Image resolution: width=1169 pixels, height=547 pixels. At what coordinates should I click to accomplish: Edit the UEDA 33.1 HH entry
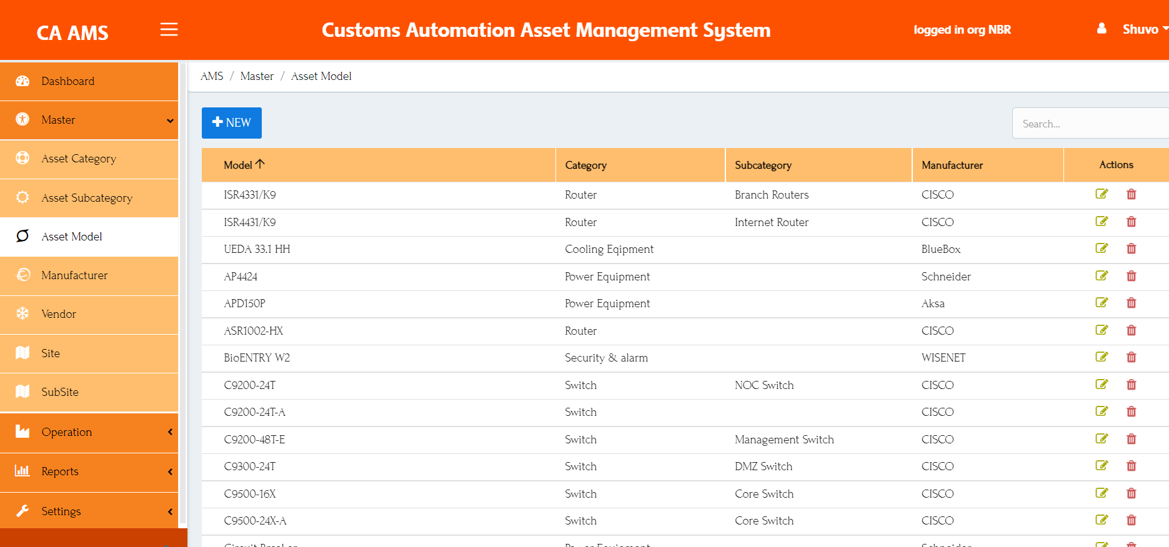pos(1102,249)
